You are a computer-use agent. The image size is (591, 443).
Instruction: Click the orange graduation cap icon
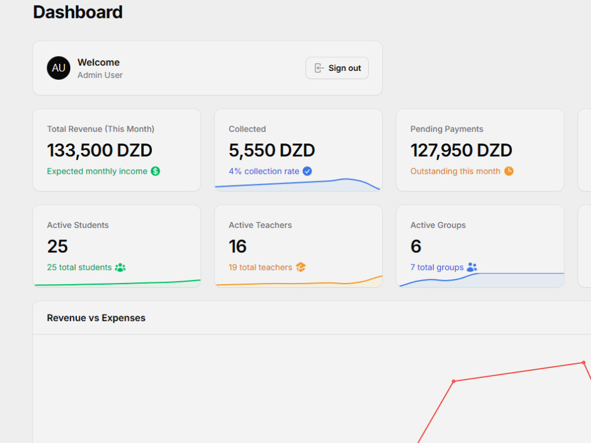click(x=301, y=267)
